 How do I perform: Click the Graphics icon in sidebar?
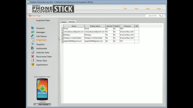pos(33,44)
